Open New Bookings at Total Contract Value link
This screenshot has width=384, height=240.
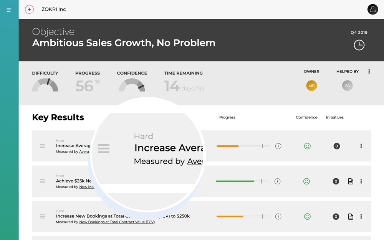pyautogui.click(x=117, y=222)
